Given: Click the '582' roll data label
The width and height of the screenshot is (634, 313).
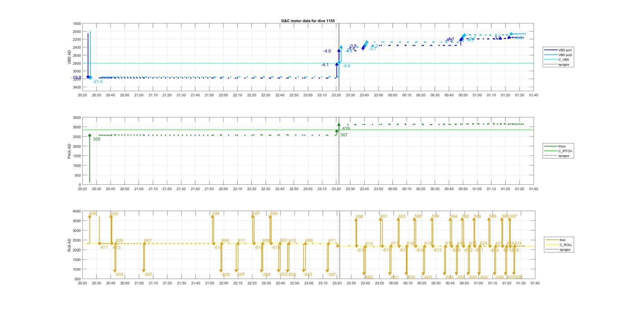Looking at the screenshot, I should [466, 216].
